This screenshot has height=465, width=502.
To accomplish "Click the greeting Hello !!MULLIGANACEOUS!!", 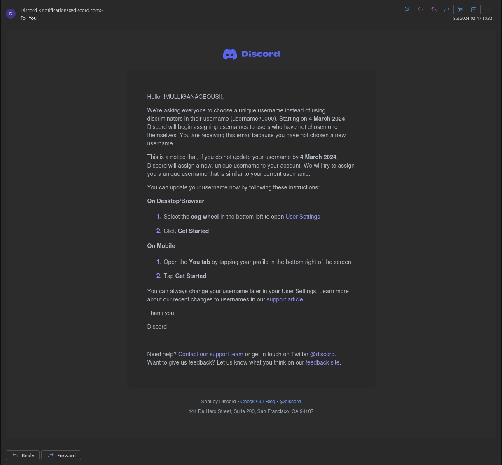I will (185, 97).
